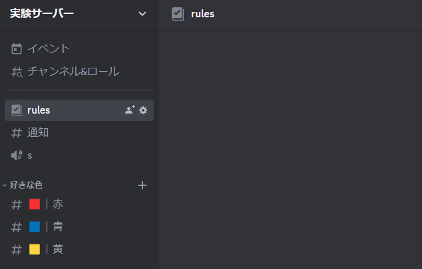This screenshot has height=269, width=422.
Task: Open チャンネル&ロール browse icon
Action: click(17, 72)
